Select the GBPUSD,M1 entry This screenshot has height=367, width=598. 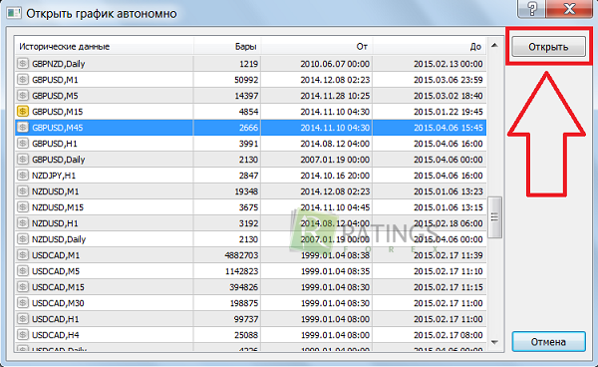250,80
